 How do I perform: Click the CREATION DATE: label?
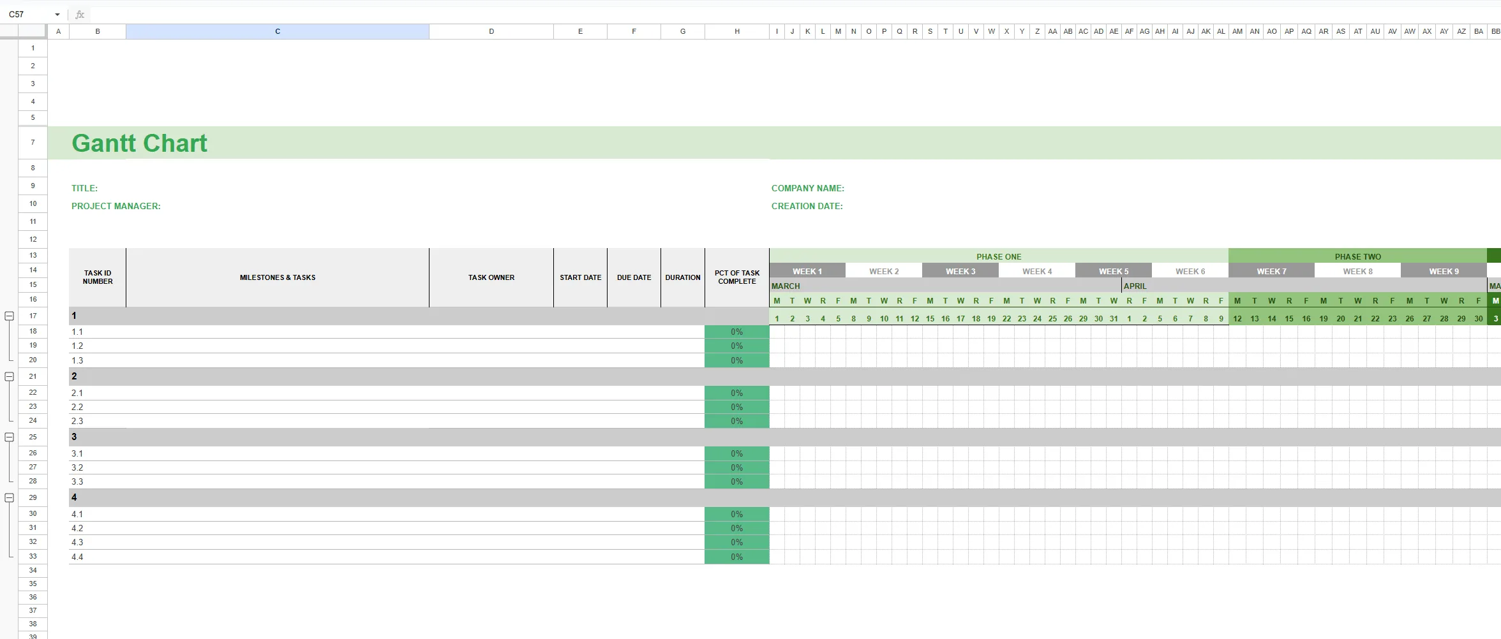coord(807,206)
